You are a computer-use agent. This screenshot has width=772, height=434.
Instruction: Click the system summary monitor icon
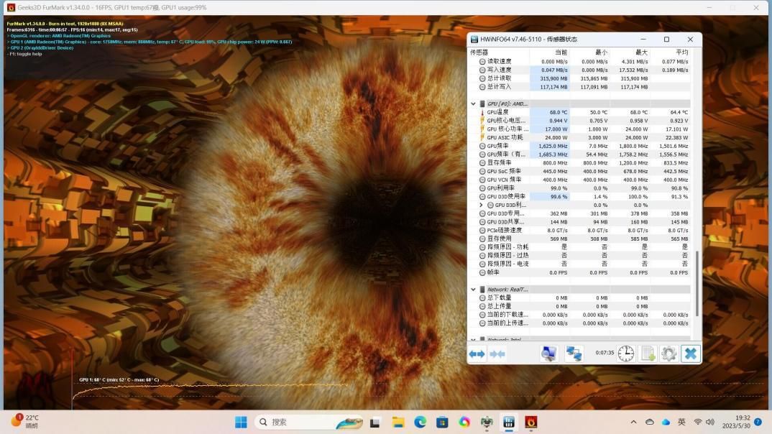point(548,354)
